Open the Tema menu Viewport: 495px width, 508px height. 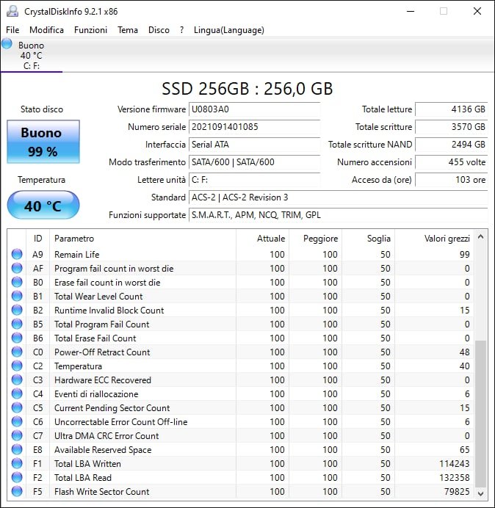[128, 30]
